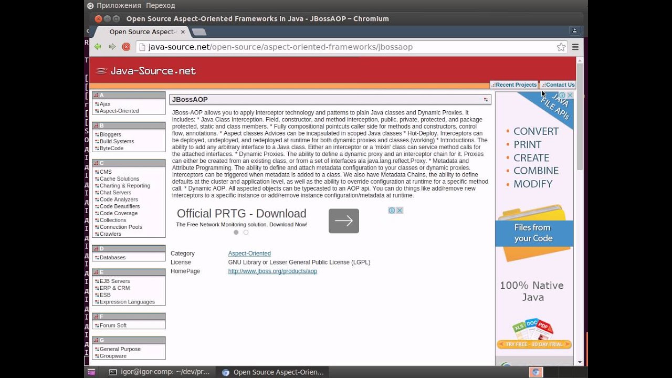Click scrollbar down arrow
Screen dimensions: 672x378
tap(580, 362)
